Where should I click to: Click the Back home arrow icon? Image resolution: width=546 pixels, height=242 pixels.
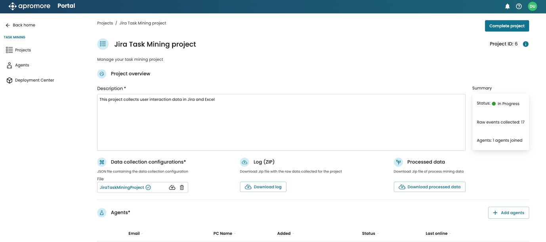coord(8,25)
